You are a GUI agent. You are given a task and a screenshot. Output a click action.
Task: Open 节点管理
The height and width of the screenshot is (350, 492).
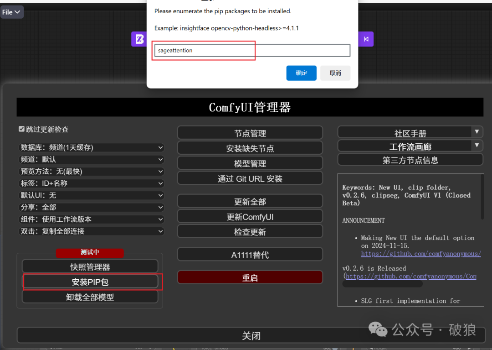[x=250, y=133]
